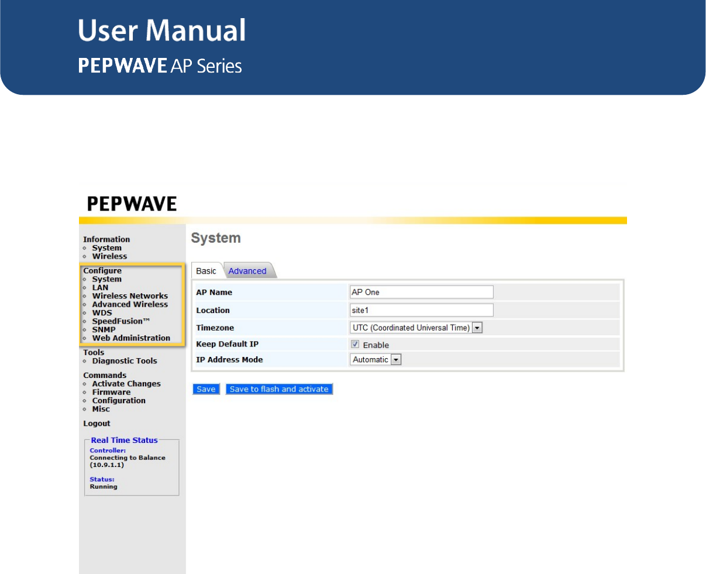Click Save to flash and activate
Image resolution: width=706 pixels, height=574 pixels.
click(x=279, y=389)
